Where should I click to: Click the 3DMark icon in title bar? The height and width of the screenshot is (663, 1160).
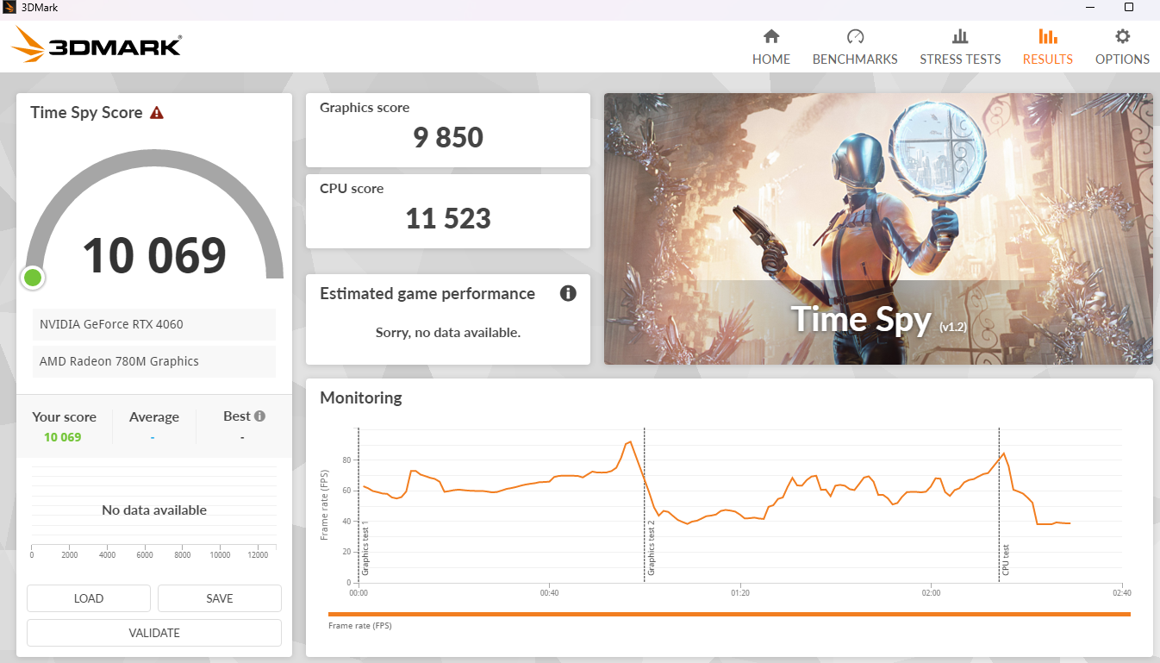point(9,7)
